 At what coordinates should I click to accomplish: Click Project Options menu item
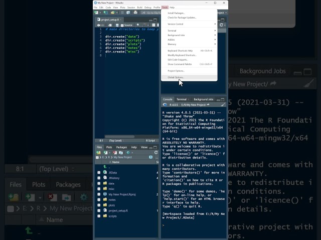(189, 71)
